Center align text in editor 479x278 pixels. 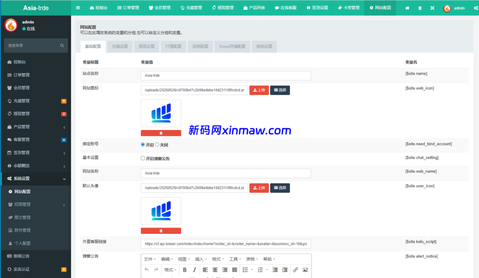click(x=215, y=270)
